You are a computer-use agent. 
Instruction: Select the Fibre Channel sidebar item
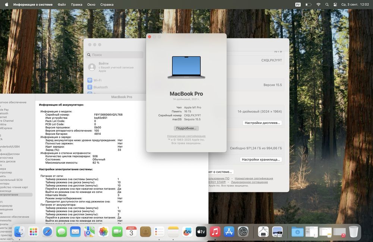[x=7, y=121]
